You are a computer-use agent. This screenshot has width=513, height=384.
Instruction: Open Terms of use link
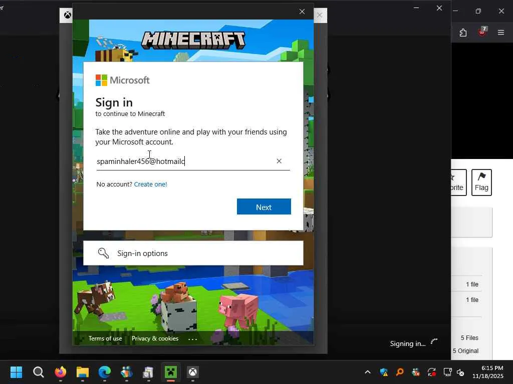(105, 338)
